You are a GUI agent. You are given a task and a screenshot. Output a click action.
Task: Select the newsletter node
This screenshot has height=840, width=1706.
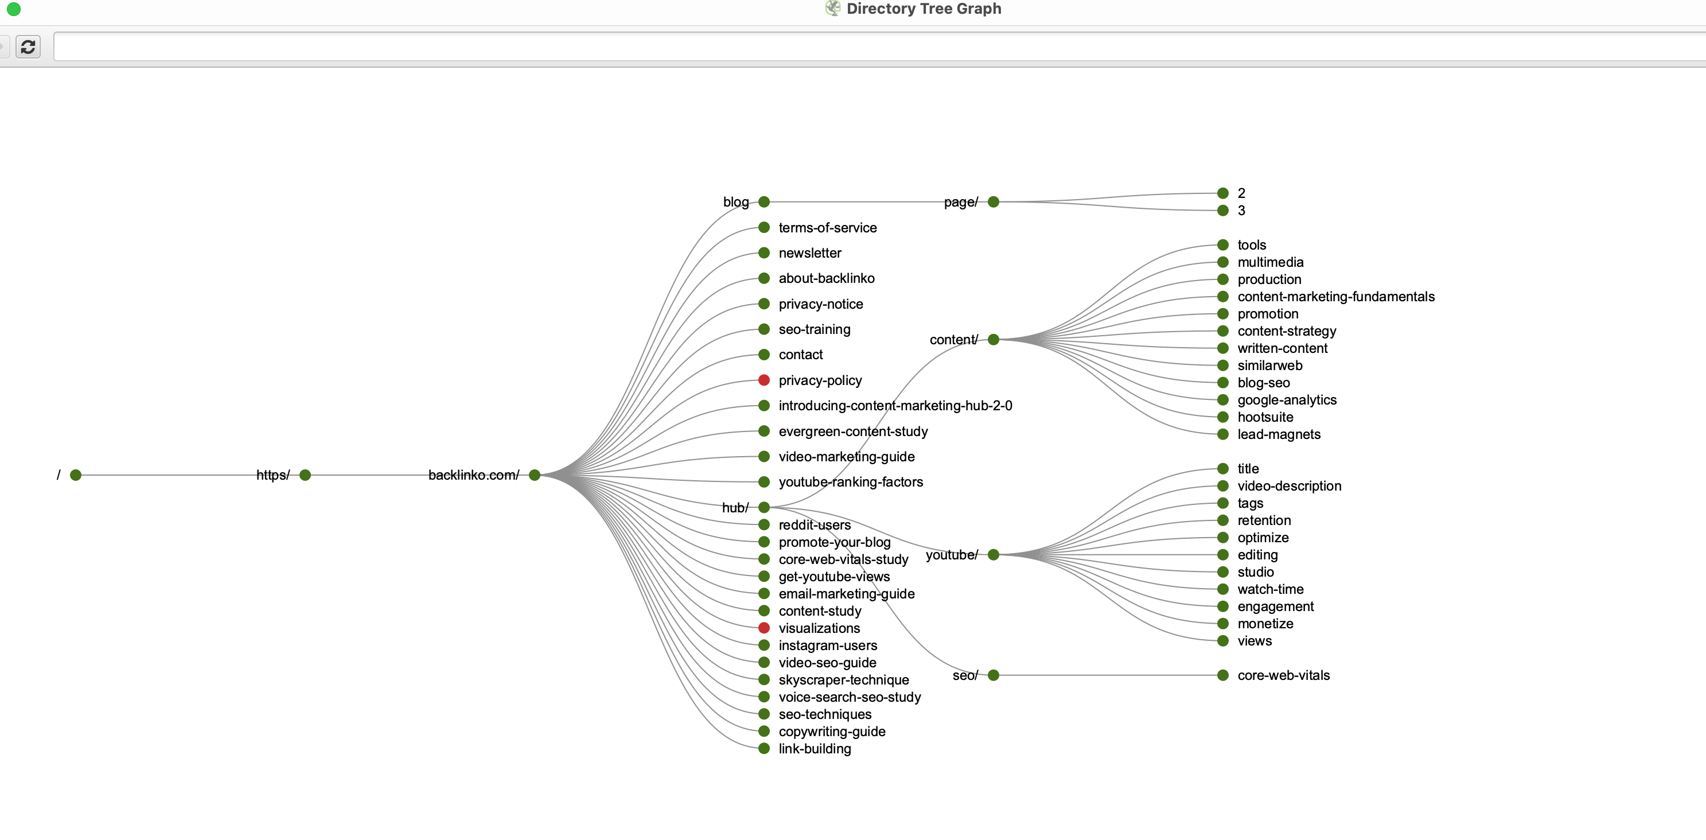(x=764, y=252)
